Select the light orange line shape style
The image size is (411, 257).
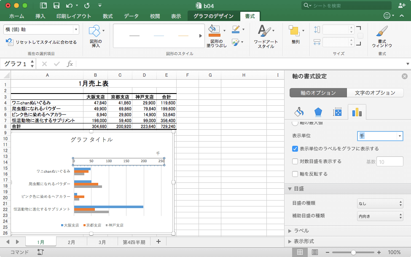(183, 36)
